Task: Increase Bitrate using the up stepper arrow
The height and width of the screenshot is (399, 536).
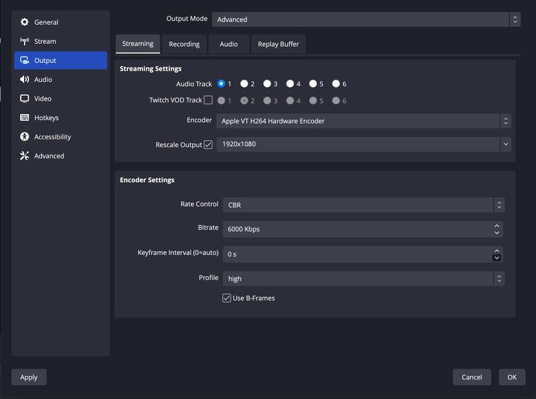Action: point(496,225)
